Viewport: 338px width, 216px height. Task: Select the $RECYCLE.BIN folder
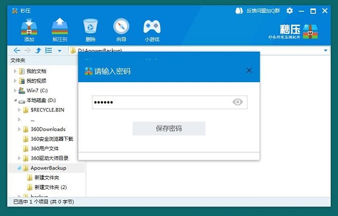[x=47, y=110]
